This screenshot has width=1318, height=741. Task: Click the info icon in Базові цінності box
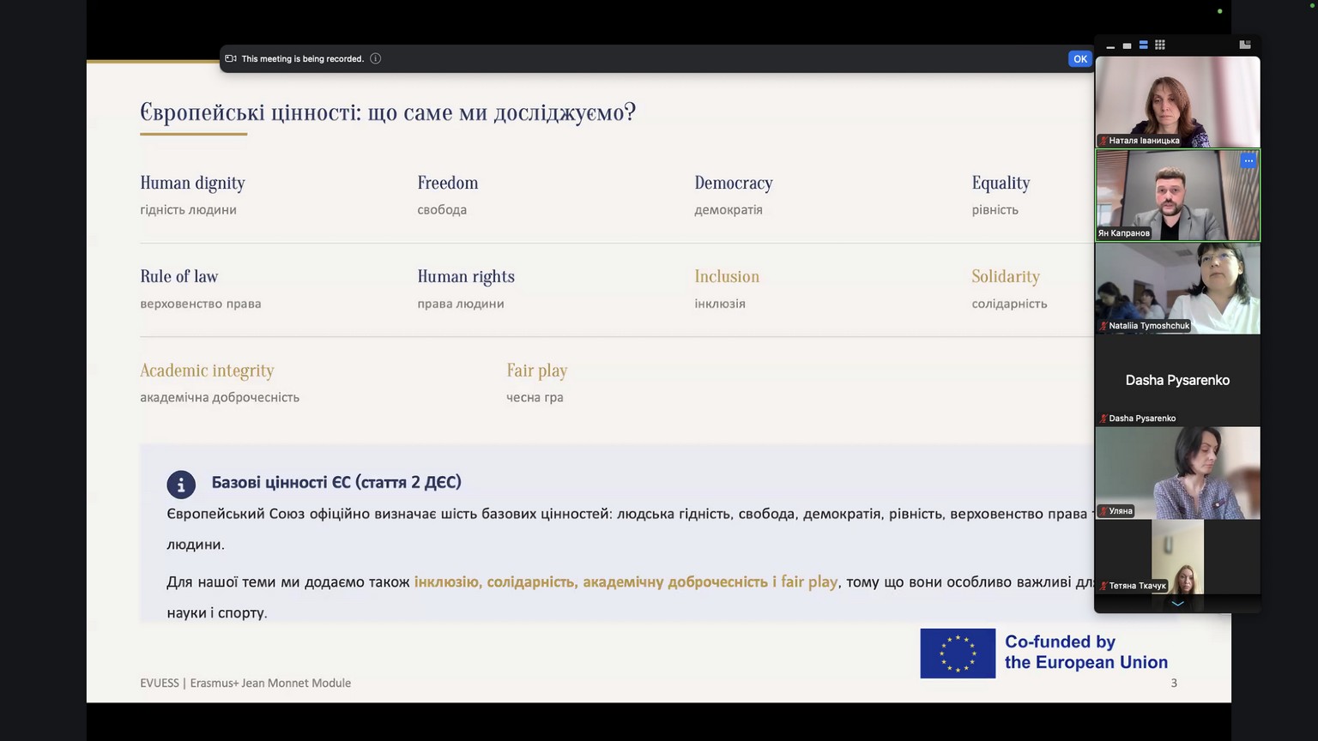coord(181,485)
